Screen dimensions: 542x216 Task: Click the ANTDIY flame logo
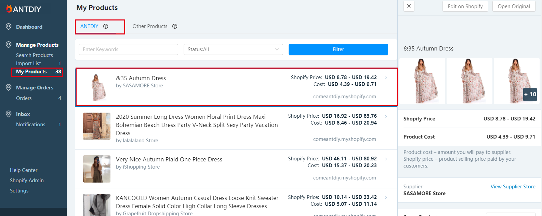coord(9,9)
